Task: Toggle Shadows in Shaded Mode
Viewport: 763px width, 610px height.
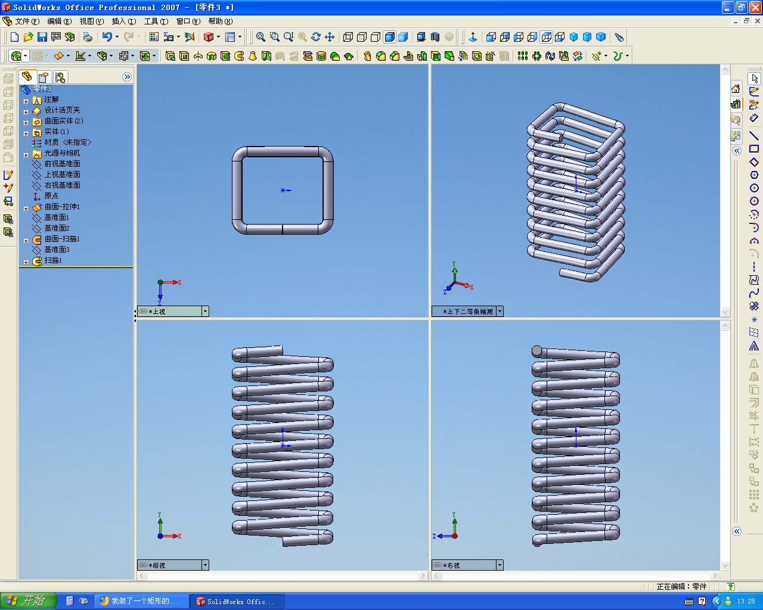Action: tap(421, 37)
